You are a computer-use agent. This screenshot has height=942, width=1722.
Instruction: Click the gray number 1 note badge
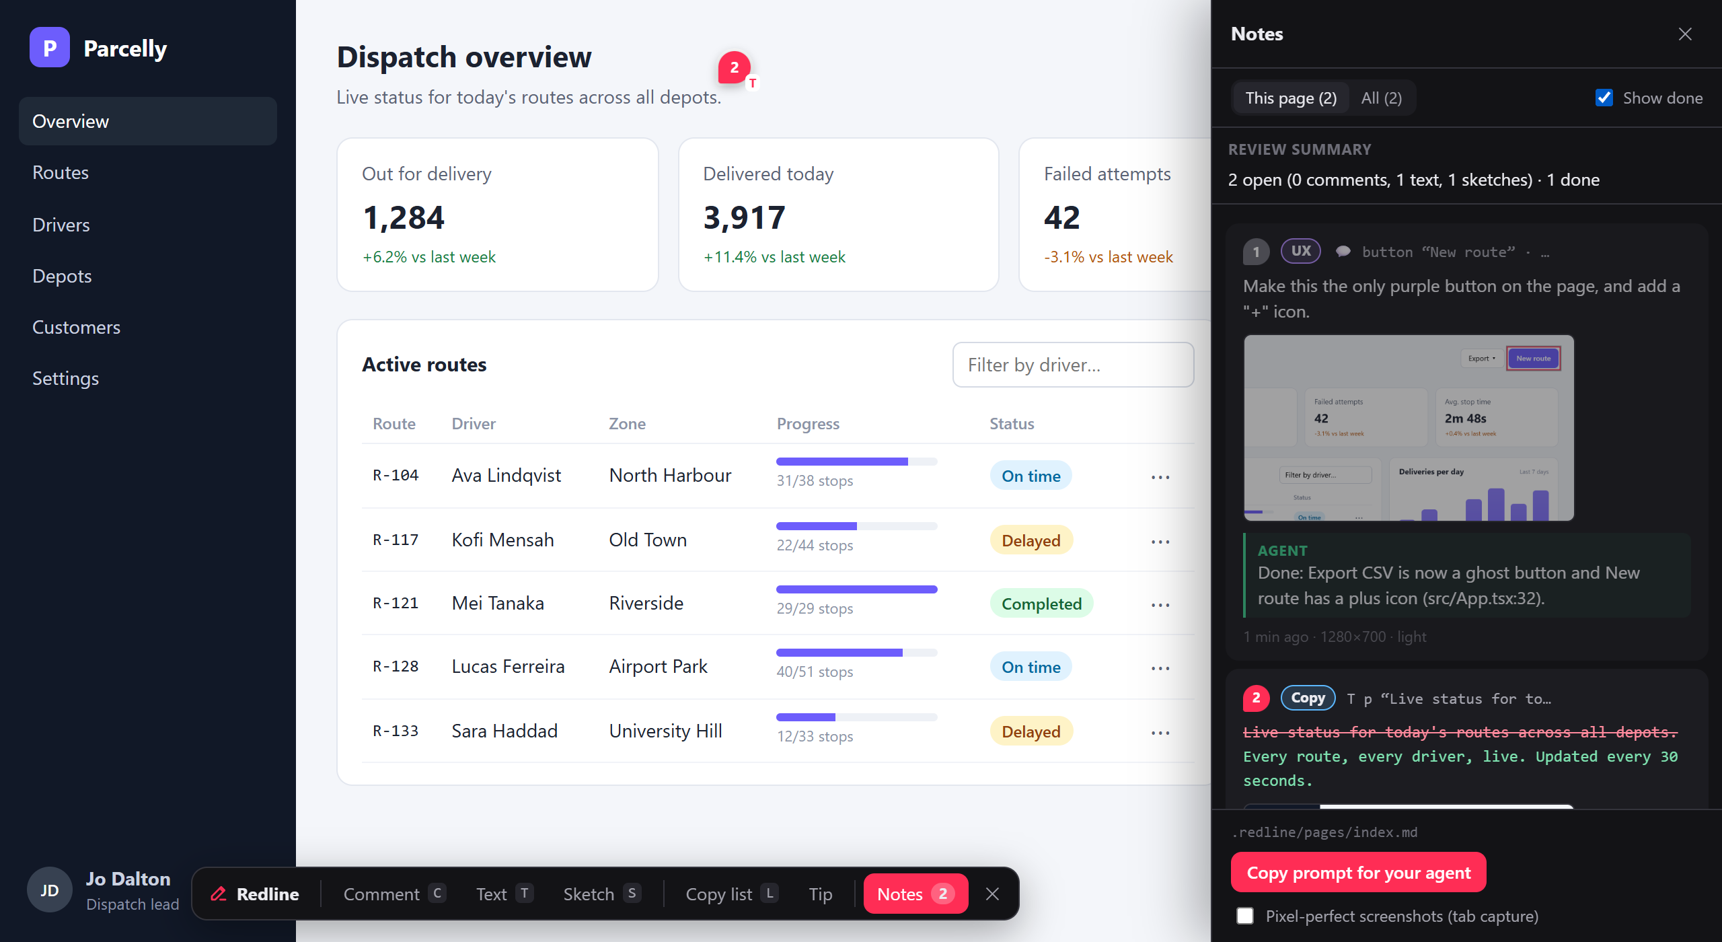pos(1256,252)
